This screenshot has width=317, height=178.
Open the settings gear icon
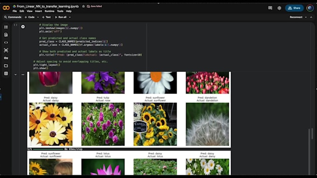click(x=279, y=8)
